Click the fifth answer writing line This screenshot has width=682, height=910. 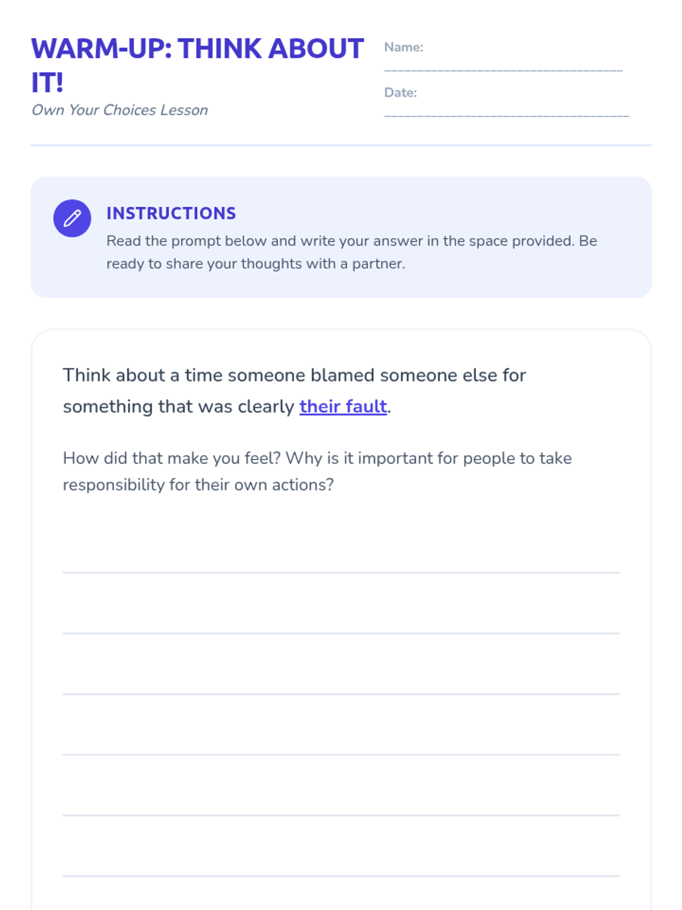[x=341, y=815]
